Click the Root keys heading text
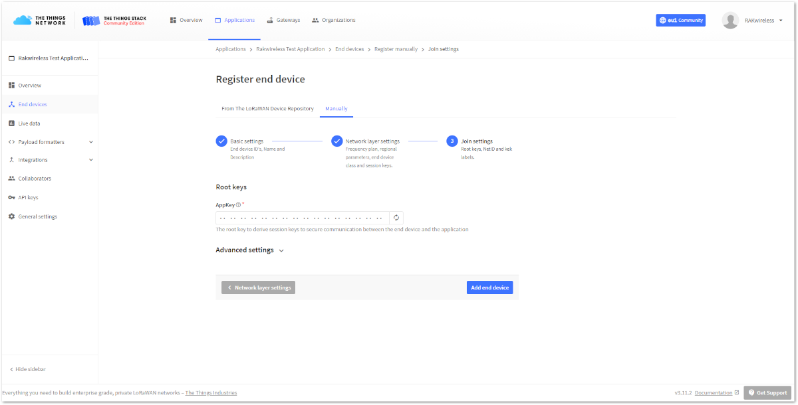This screenshot has height=405, width=798. coord(231,187)
